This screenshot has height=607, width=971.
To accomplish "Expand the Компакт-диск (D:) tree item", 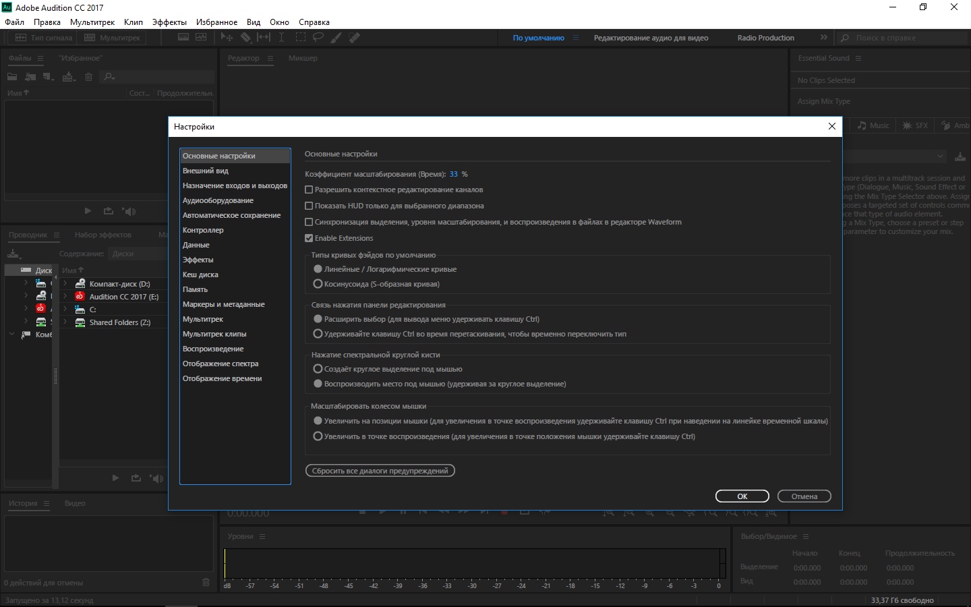I will tap(65, 284).
